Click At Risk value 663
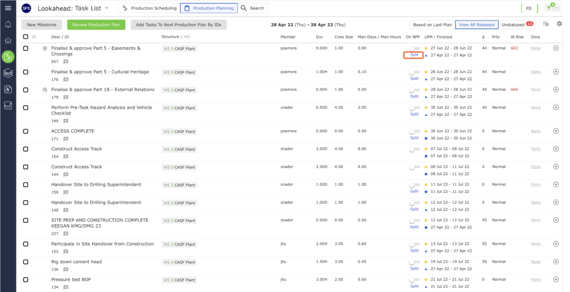Viewport: 570px width, 292px height. [x=514, y=48]
